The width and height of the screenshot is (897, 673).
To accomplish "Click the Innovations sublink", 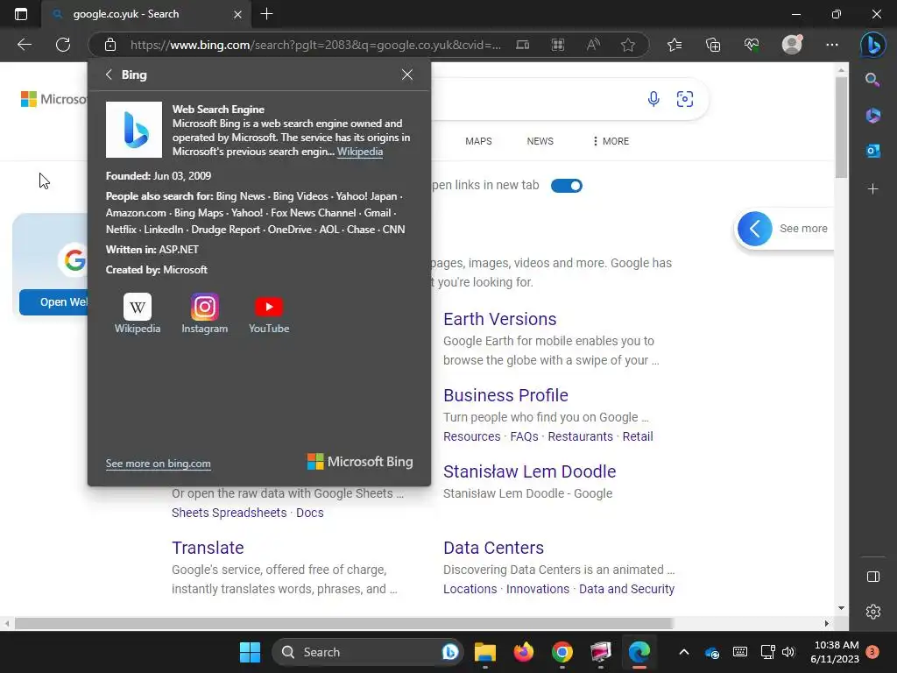I will (537, 589).
